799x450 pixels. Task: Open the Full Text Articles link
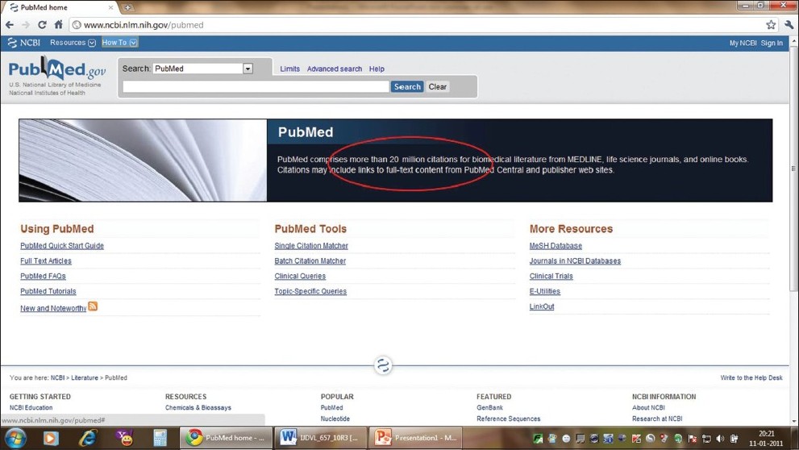click(46, 261)
